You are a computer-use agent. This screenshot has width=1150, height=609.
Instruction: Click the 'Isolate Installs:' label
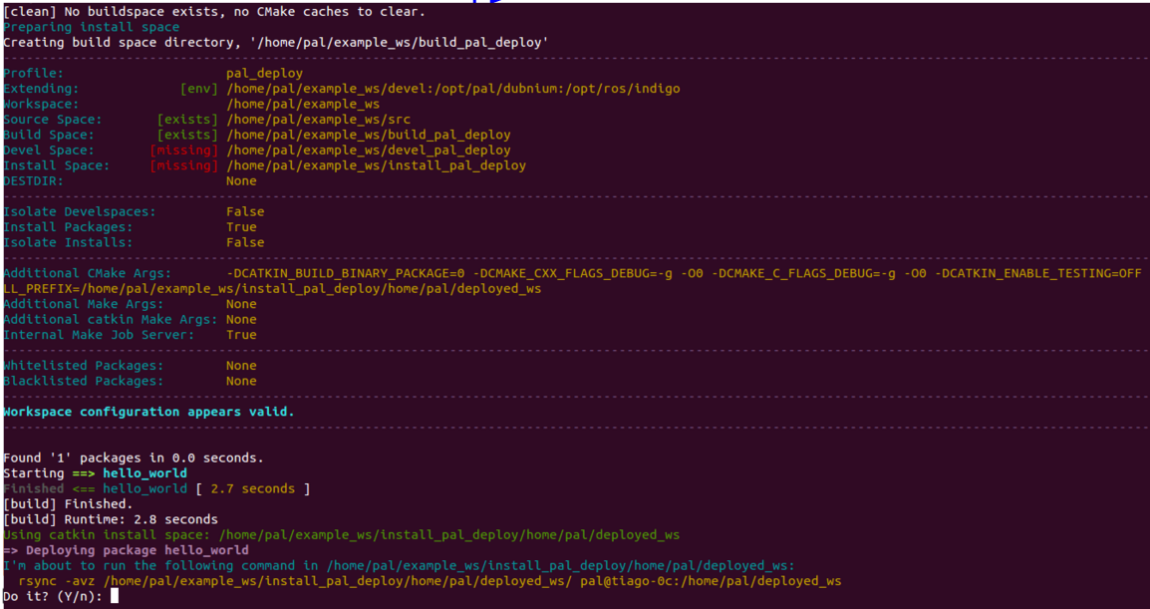coord(68,243)
